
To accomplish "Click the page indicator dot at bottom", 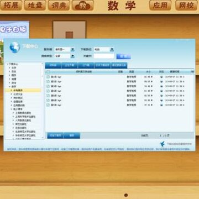I will click(x=126, y=195).
